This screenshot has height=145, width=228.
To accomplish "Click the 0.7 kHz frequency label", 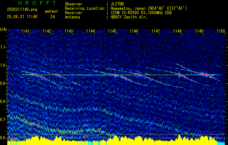I will [x=3, y=120].
